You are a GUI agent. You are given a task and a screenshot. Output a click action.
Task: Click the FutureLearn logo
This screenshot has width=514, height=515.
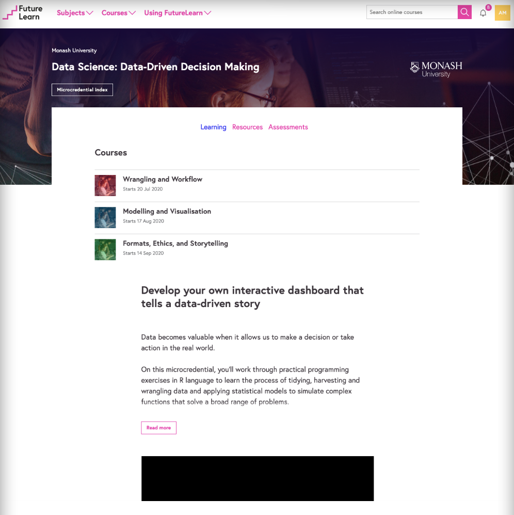pyautogui.click(x=23, y=13)
